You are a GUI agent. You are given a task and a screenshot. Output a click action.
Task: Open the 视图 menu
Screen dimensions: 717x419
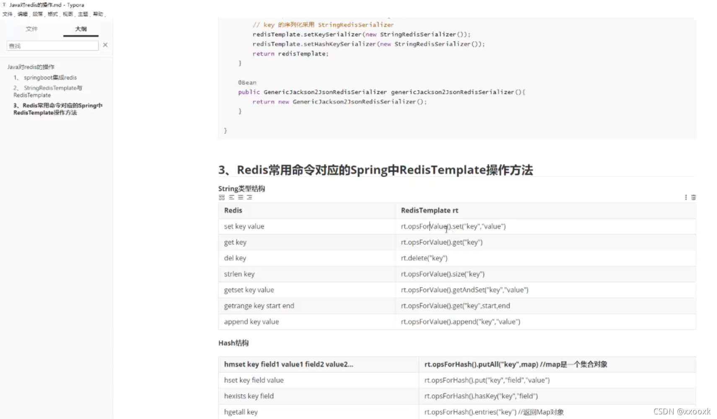tap(68, 14)
